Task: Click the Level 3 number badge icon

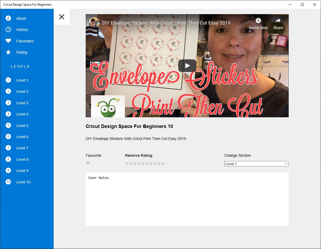Action: pyautogui.click(x=8, y=103)
